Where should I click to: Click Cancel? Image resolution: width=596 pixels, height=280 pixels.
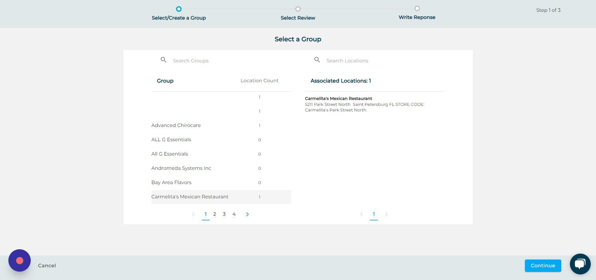(x=47, y=266)
